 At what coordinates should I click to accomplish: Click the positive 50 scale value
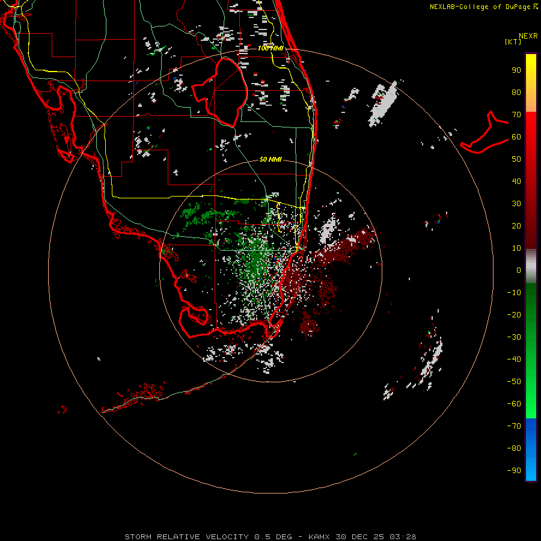tap(516, 159)
